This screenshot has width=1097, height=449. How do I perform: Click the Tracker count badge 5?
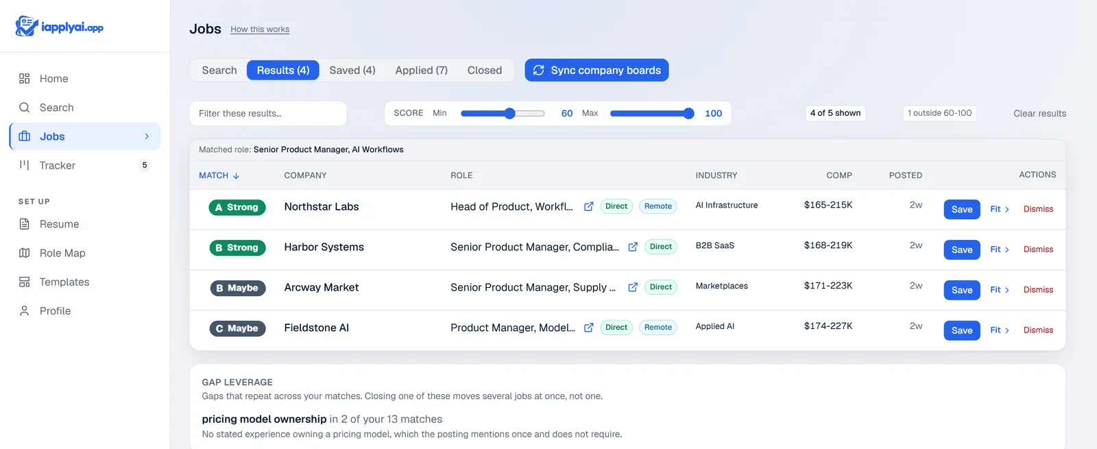pos(145,165)
